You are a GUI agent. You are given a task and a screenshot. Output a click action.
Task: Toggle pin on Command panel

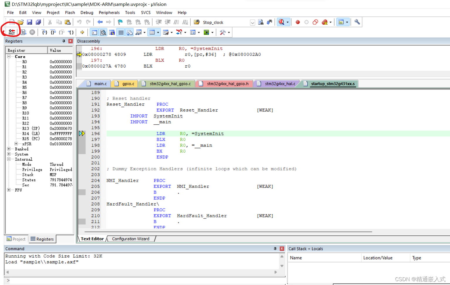tap(275, 249)
